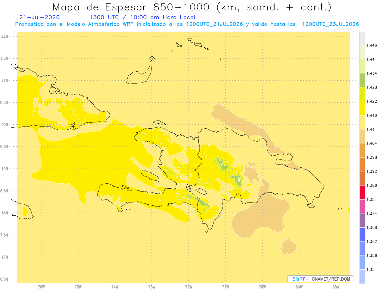The image size is (377, 291).
Task: Select the red swatch between 1.38 and 1.386
Action: click(x=362, y=192)
